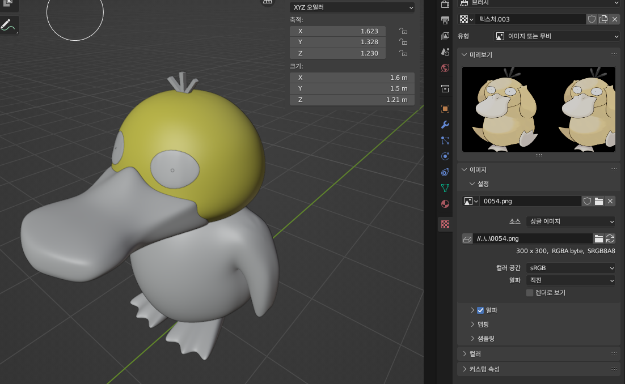Open the Particles properties tab
This screenshot has width=625, height=384.
tap(445, 140)
